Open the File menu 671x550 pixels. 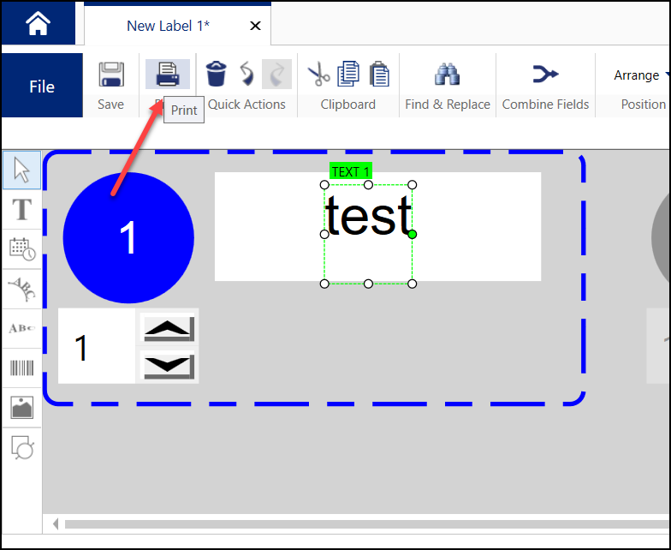pyautogui.click(x=42, y=87)
